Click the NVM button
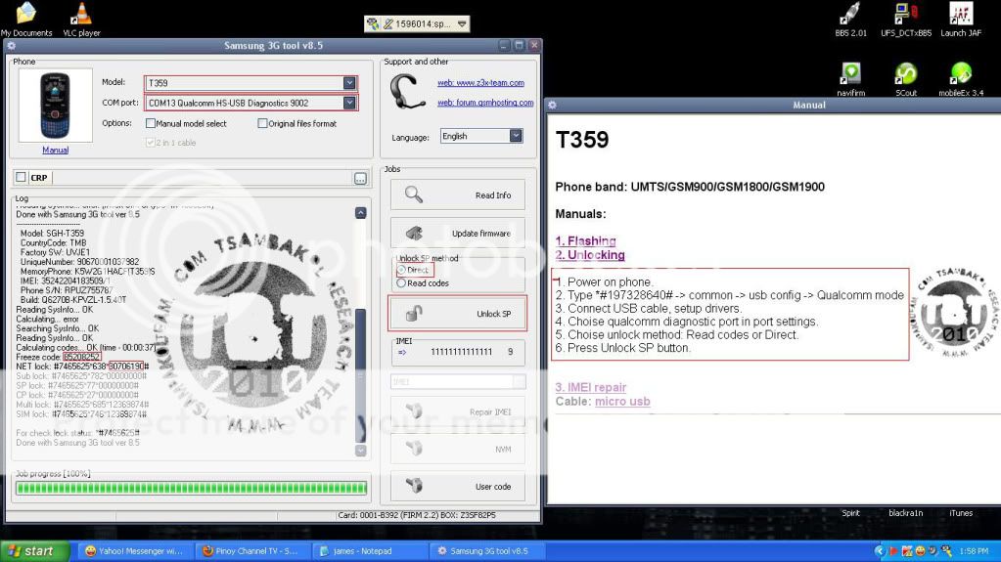This screenshot has width=1001, height=562. pos(458,449)
